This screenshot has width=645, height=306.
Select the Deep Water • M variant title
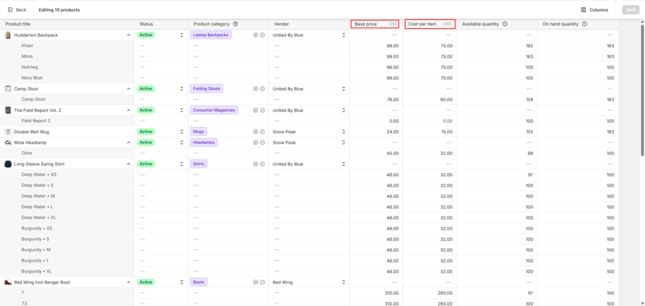pos(38,196)
